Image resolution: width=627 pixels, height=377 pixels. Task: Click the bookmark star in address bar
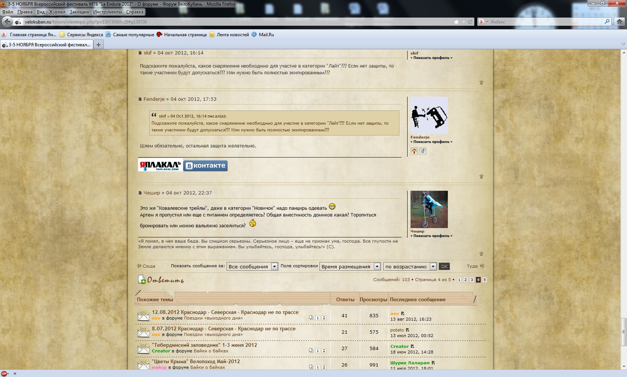456,22
